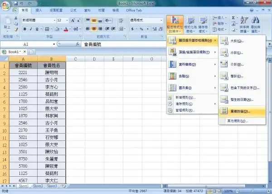Click the Fill down icon below AutoSum
The image size is (272, 194).
233,24
